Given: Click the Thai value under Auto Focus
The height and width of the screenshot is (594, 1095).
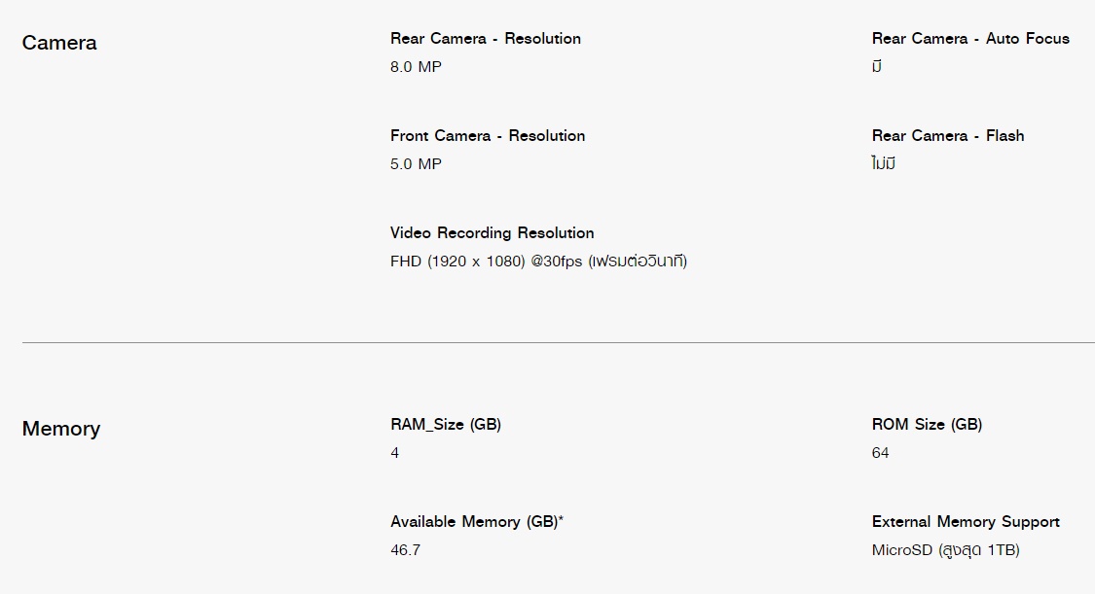Looking at the screenshot, I should 877,67.
